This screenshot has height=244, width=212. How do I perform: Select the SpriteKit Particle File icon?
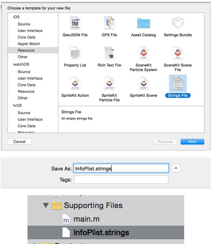(109, 83)
